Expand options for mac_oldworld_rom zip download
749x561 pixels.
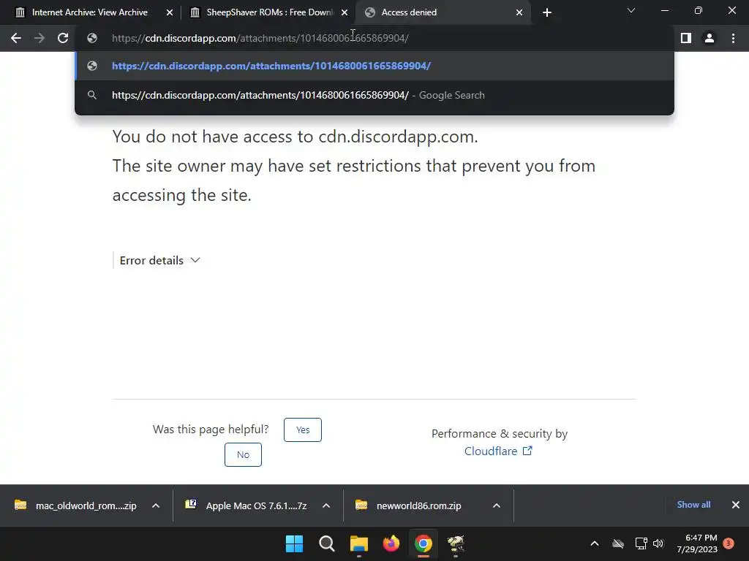[x=156, y=505]
